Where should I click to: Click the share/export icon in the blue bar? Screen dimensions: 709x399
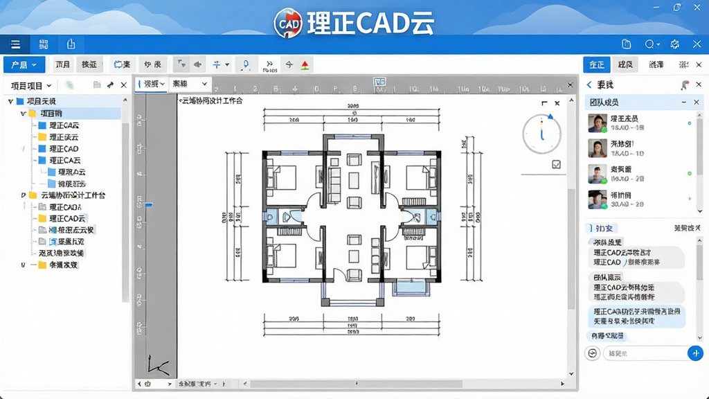[x=71, y=44]
